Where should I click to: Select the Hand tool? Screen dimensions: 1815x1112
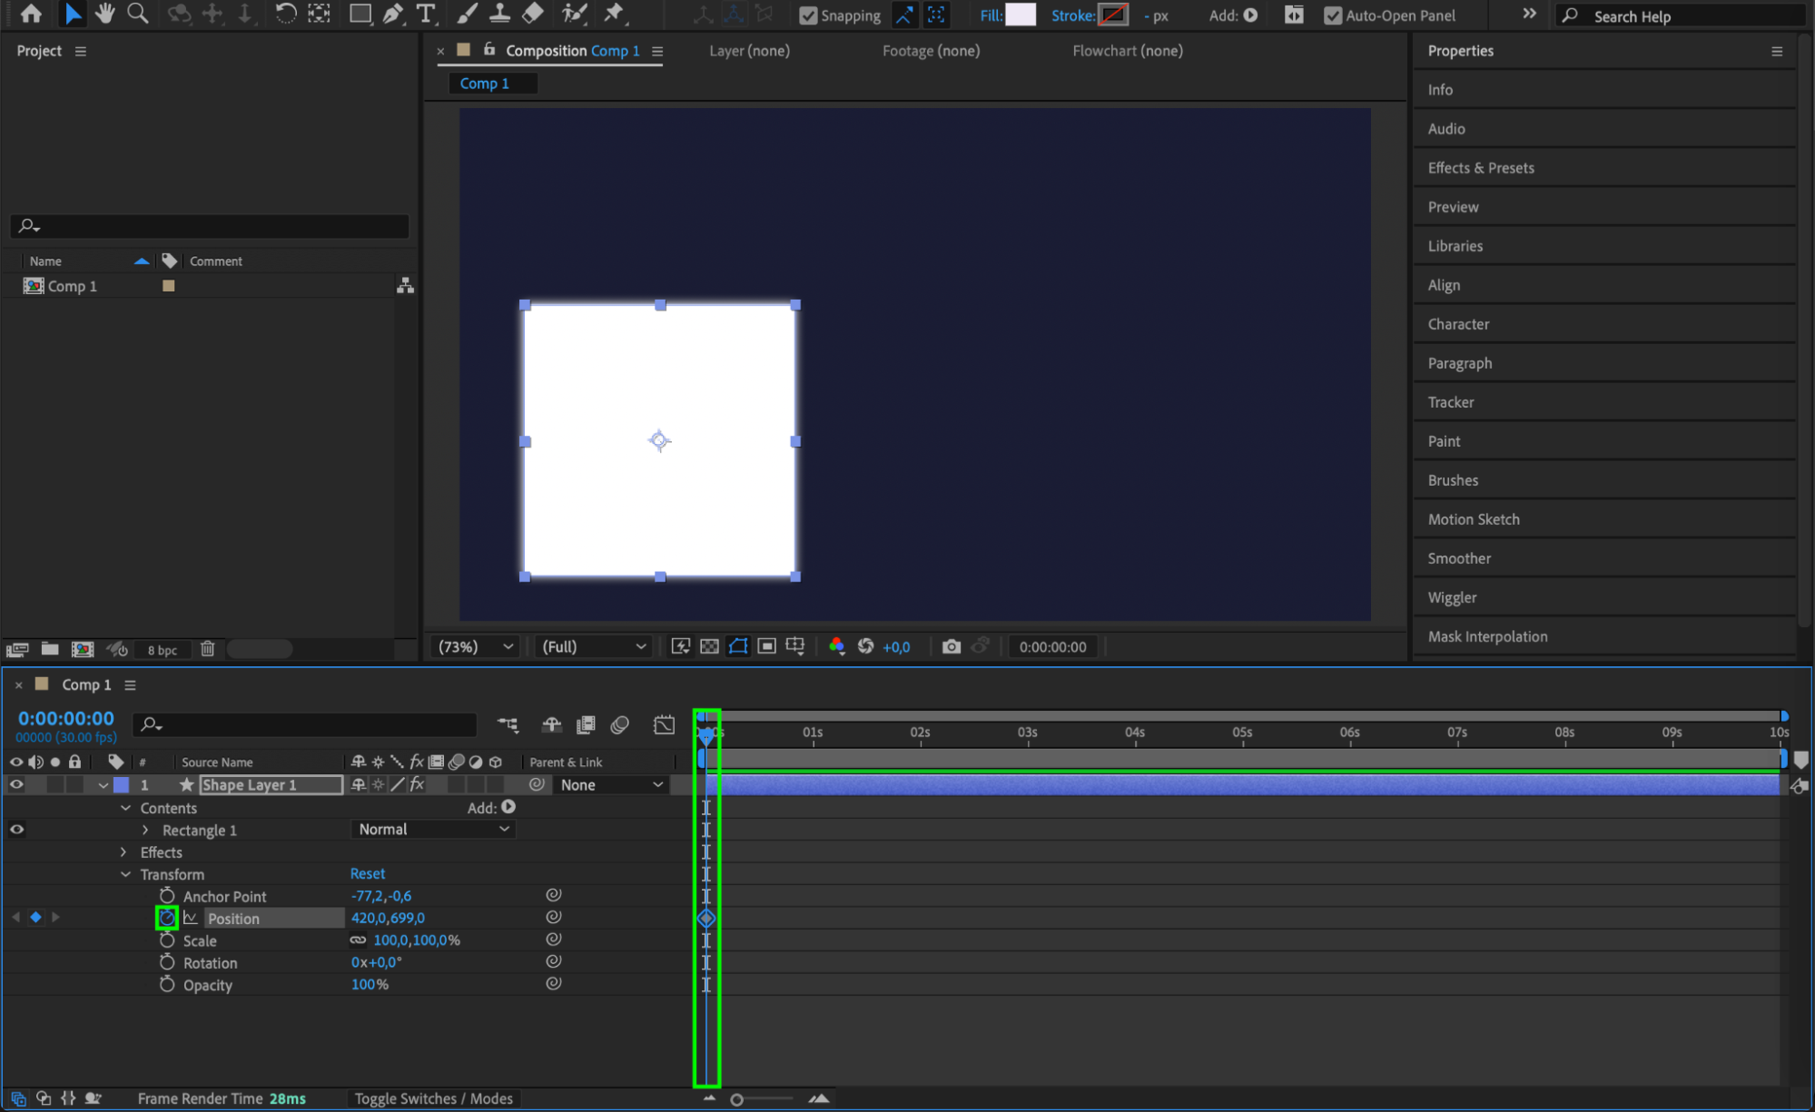coord(105,14)
